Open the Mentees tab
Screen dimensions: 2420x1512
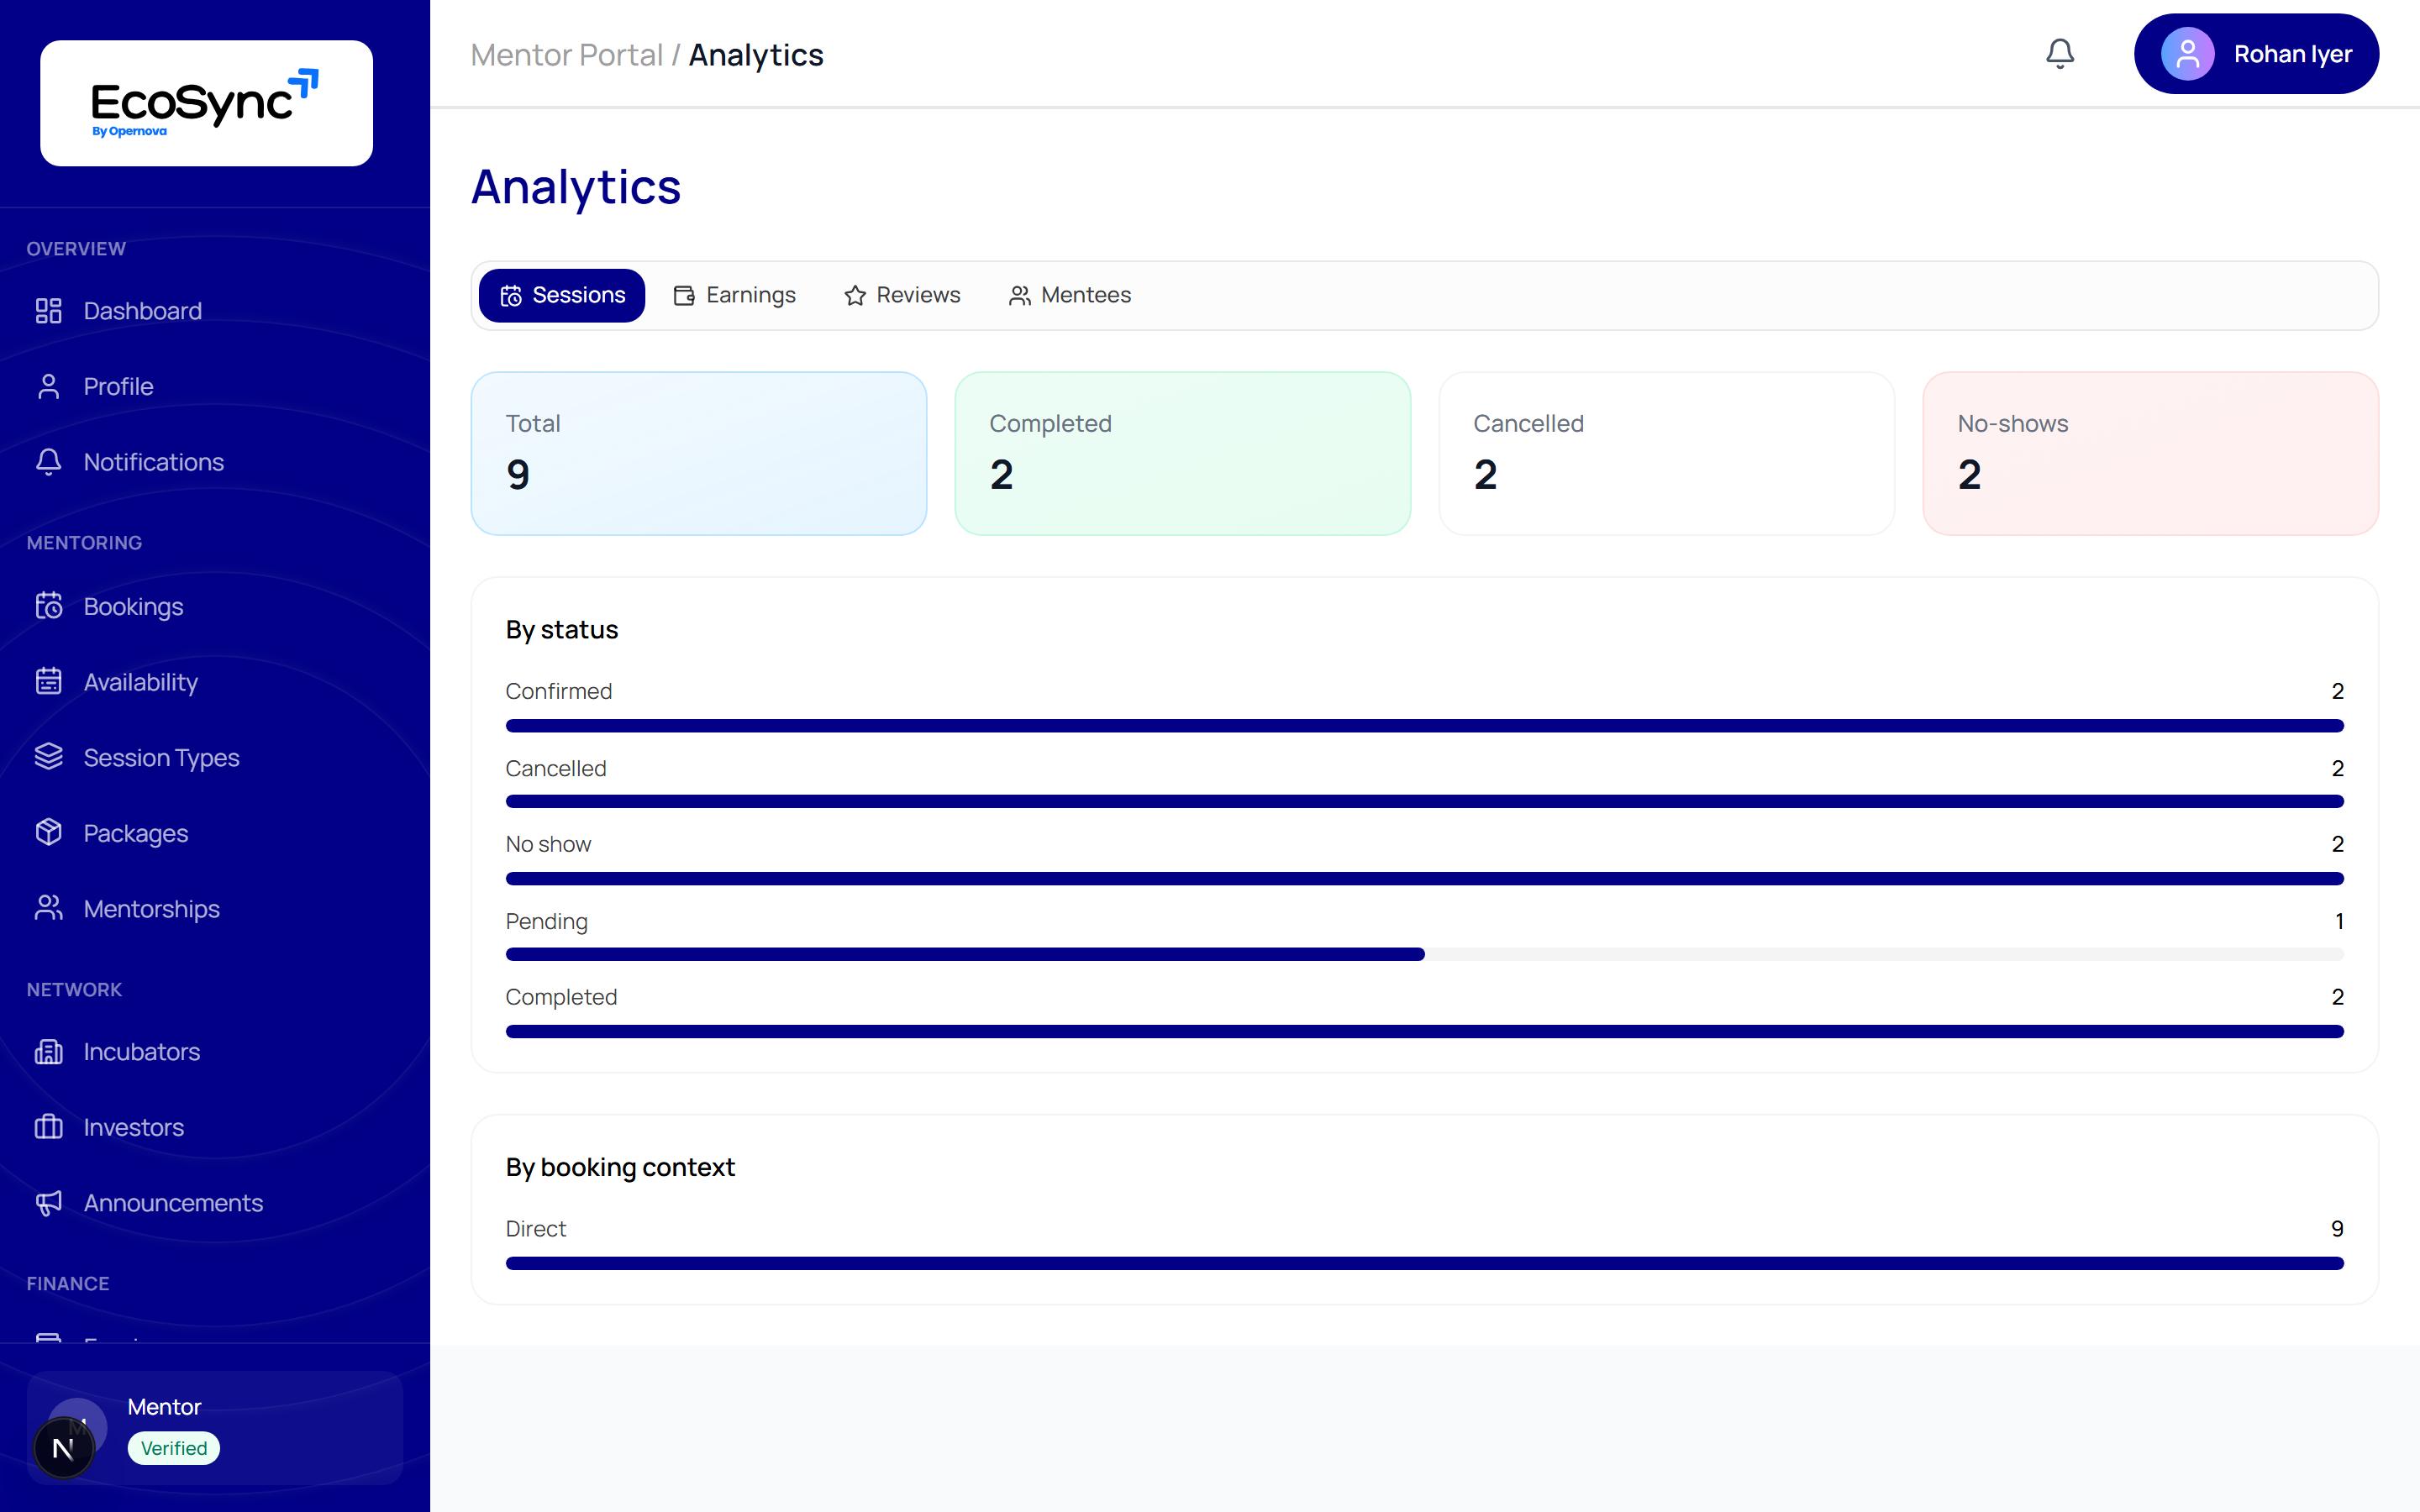coord(1070,295)
